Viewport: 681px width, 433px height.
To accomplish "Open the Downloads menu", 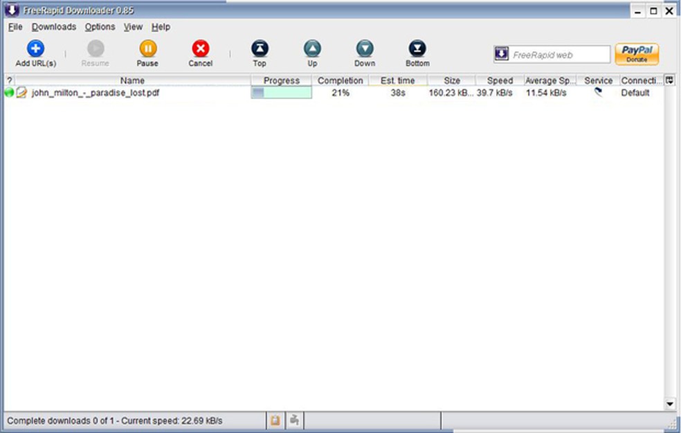I will point(54,27).
